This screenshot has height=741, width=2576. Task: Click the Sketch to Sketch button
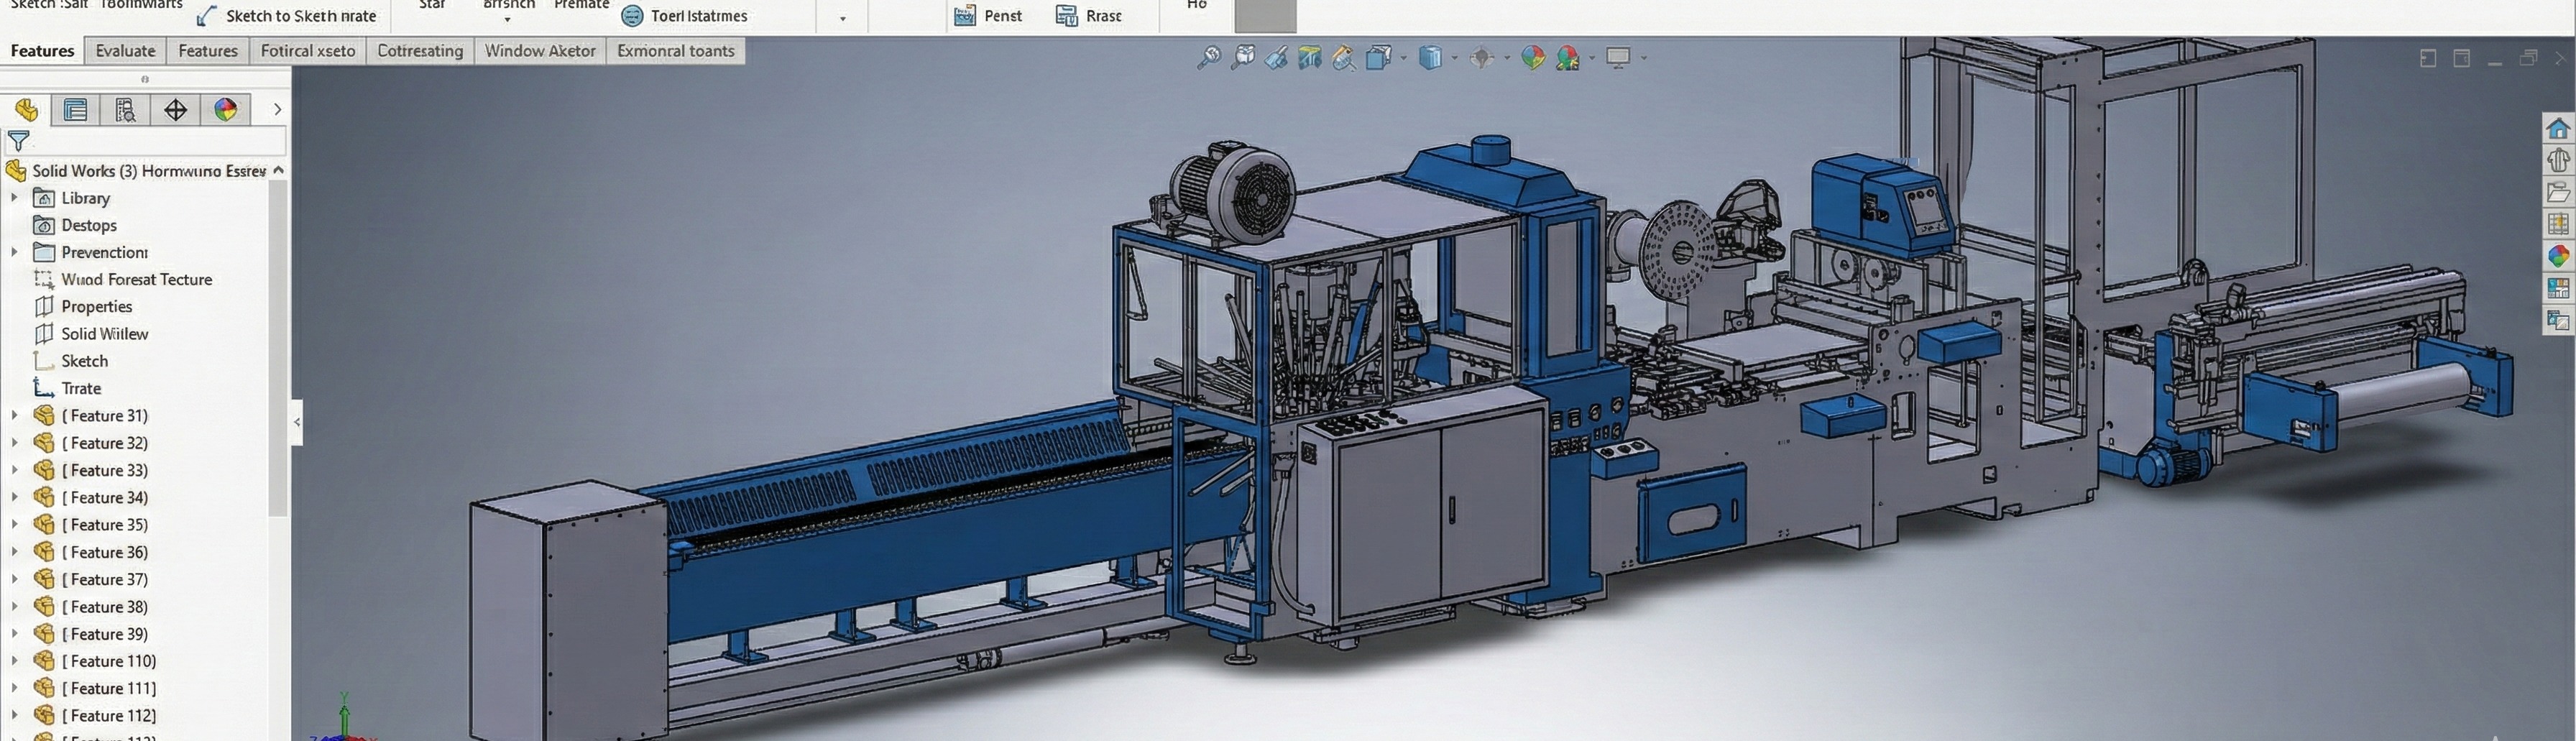click(x=290, y=16)
